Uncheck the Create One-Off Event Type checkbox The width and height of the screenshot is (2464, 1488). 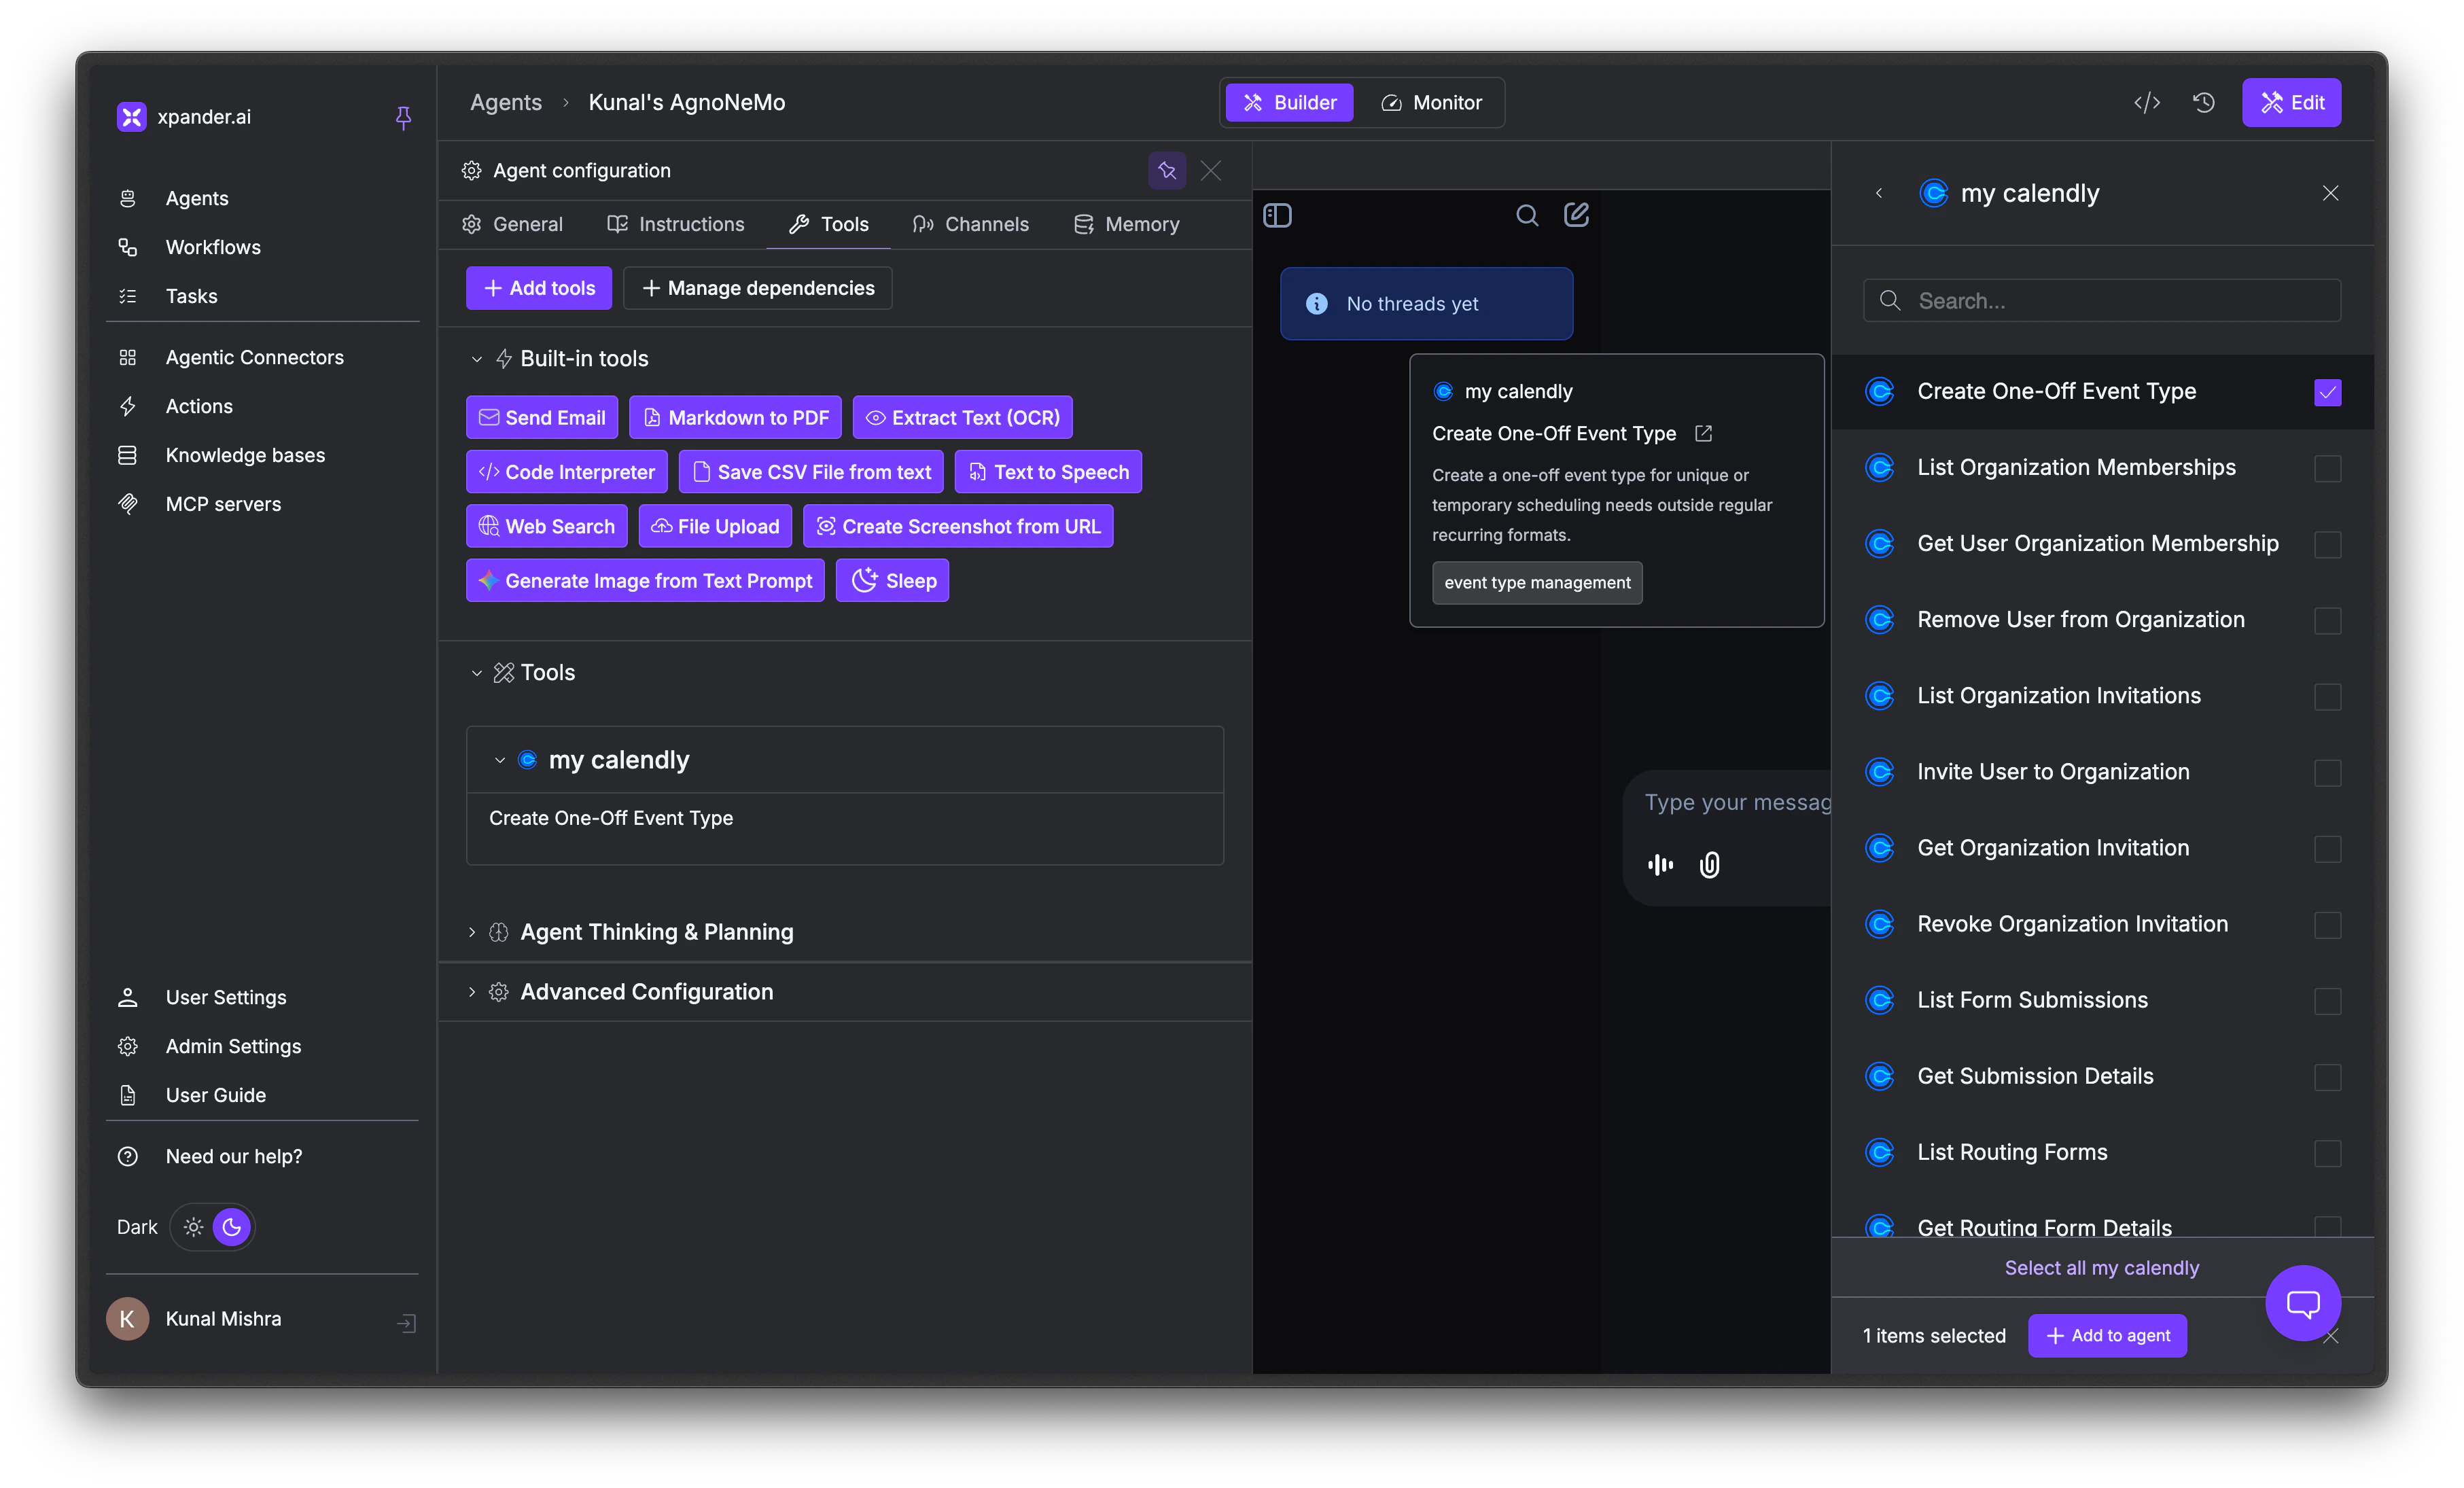tap(2328, 392)
